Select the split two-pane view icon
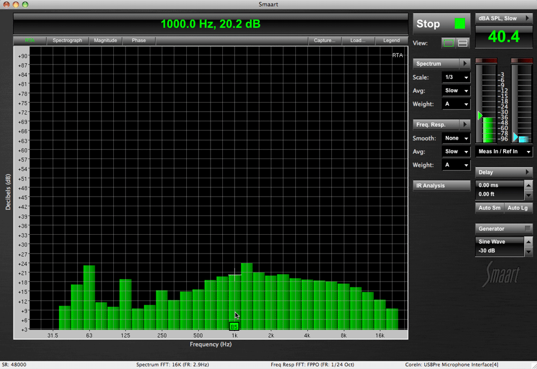Screen dimensions: 537x369 point(462,43)
